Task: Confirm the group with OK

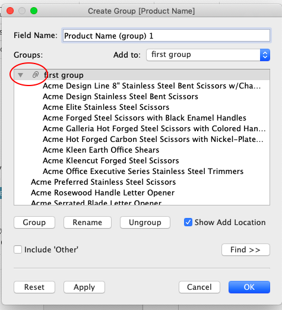Action: [249, 287]
